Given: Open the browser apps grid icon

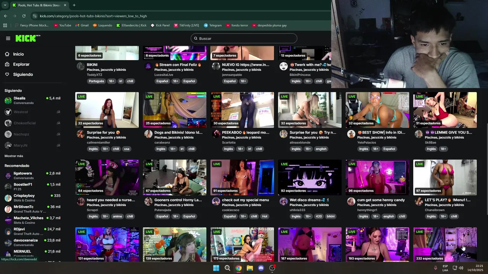Looking at the screenshot, I should click(5, 25).
